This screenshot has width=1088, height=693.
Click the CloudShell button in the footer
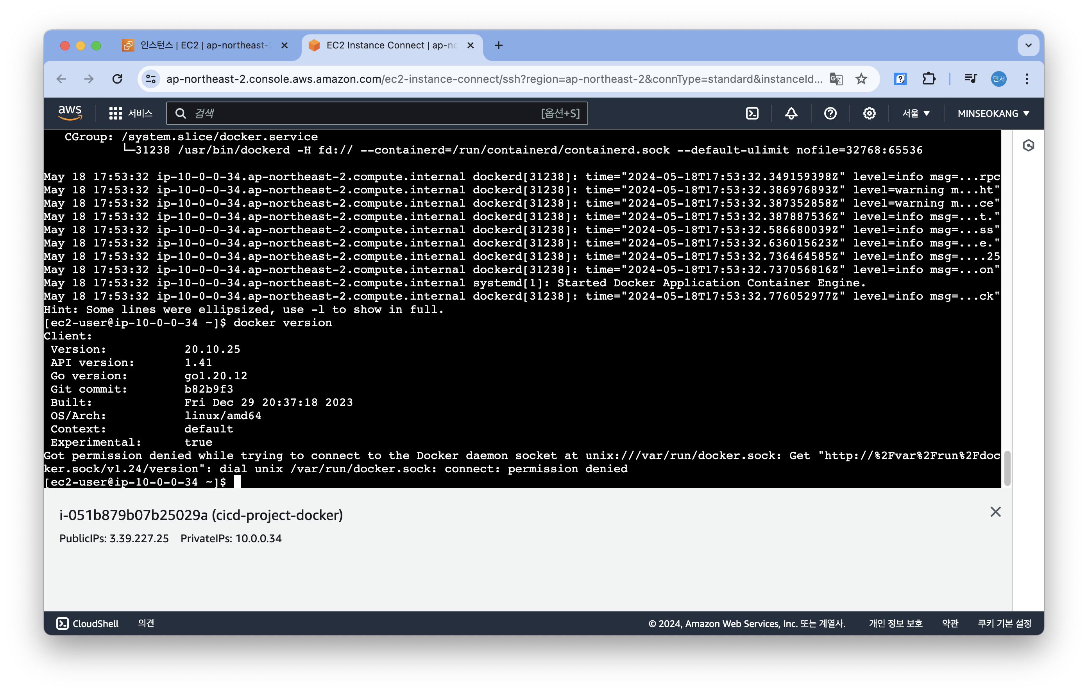[x=88, y=623]
